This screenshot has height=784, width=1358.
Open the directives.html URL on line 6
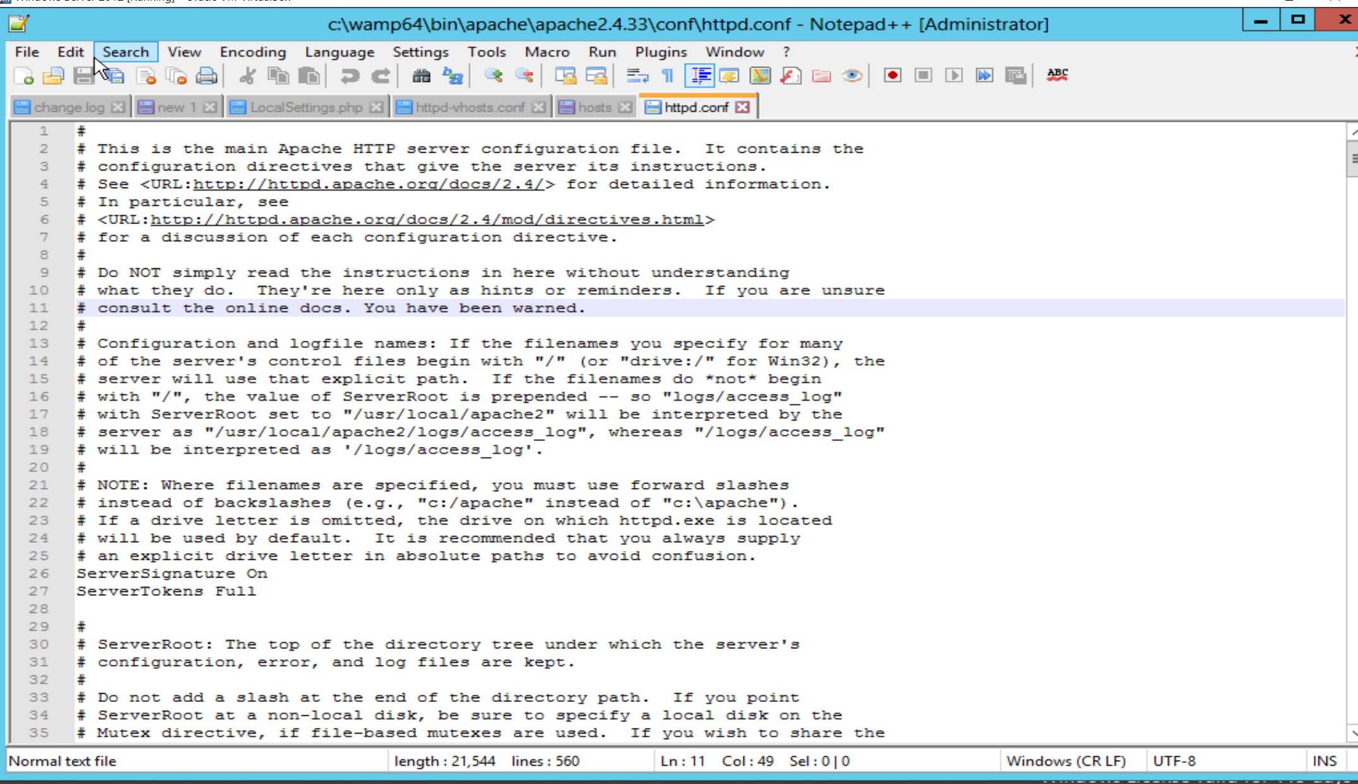[427, 220]
